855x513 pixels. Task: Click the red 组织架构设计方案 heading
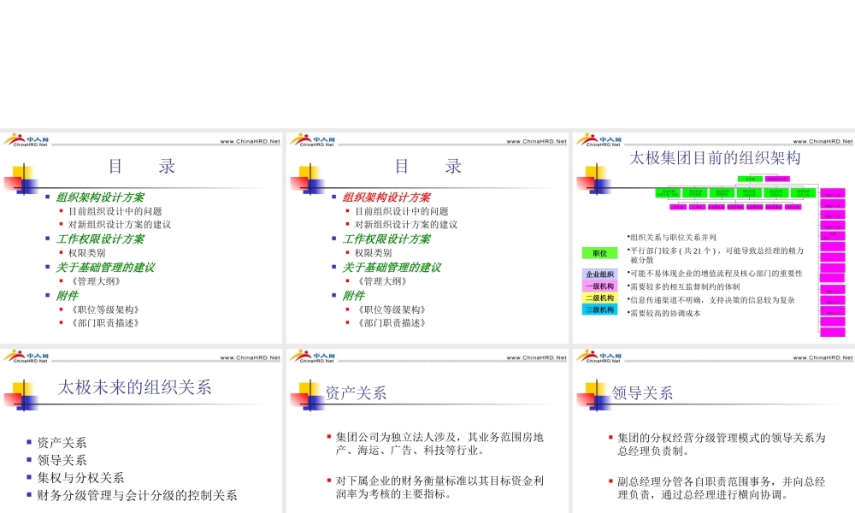(386, 197)
